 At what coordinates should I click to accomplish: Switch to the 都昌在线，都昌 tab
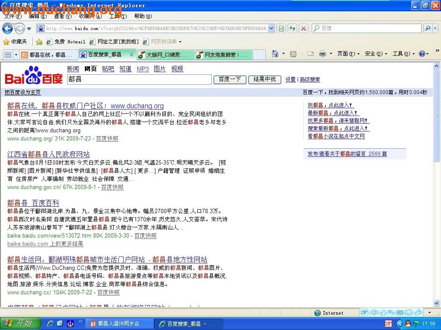pyautogui.click(x=48, y=55)
